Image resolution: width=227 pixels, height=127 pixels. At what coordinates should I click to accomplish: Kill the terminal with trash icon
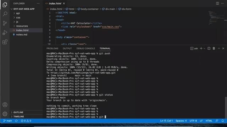click(214, 49)
